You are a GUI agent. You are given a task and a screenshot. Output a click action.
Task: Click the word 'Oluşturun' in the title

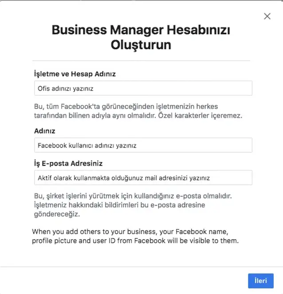point(141,45)
